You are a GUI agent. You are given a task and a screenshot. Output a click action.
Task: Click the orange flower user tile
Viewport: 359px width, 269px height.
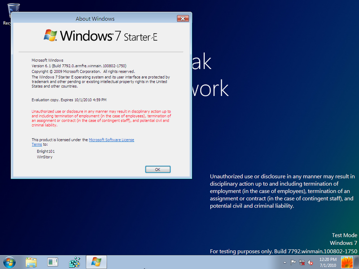[347, 262]
